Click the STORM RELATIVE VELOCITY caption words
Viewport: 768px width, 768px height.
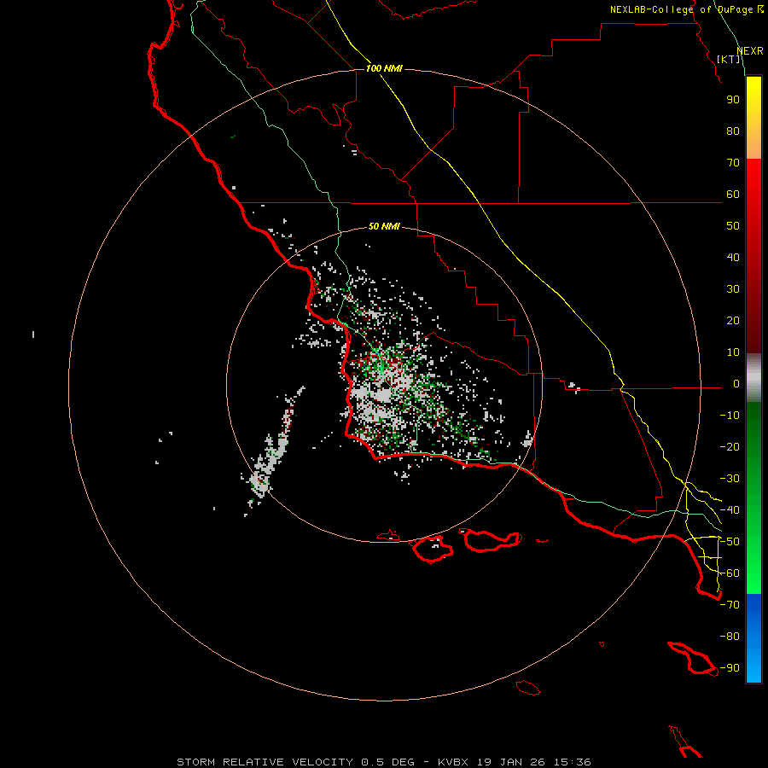pos(265,762)
